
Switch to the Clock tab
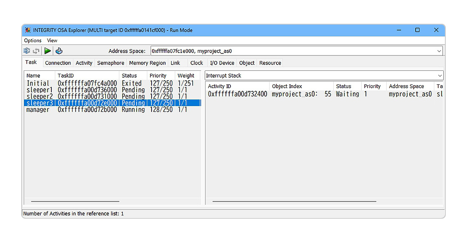197,63
